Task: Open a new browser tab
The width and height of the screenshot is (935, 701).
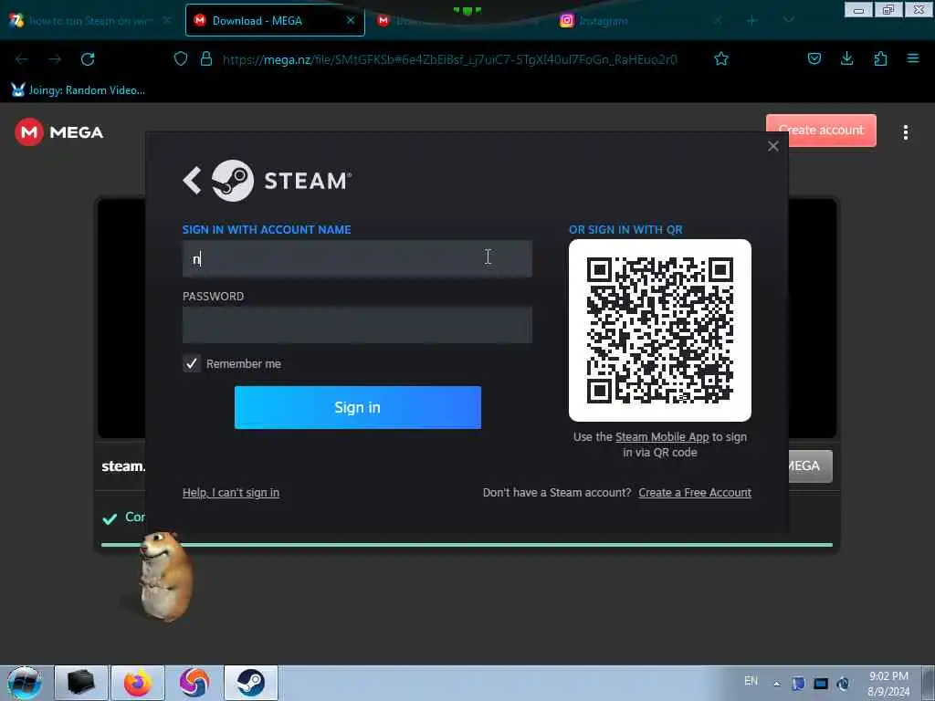Action: point(752,21)
